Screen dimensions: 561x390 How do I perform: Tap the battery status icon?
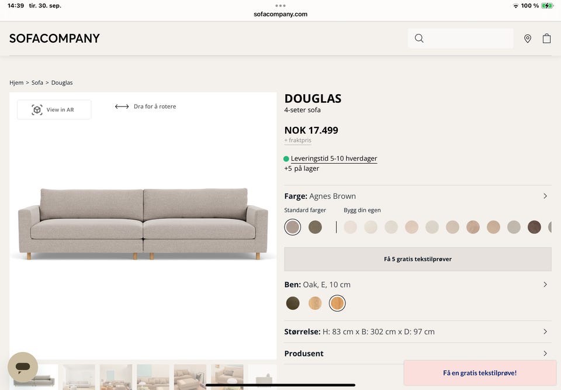547,6
